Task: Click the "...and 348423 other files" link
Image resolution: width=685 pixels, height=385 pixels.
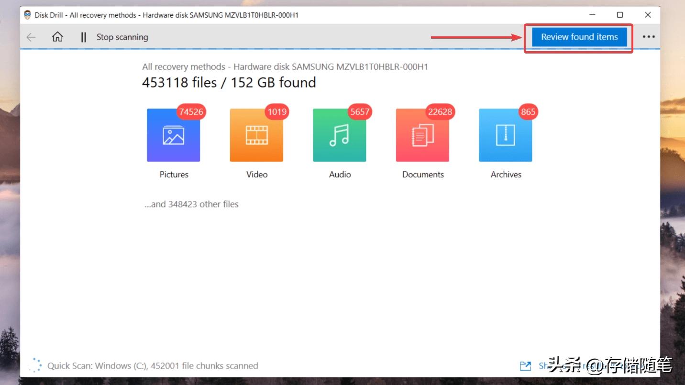Action: [191, 204]
